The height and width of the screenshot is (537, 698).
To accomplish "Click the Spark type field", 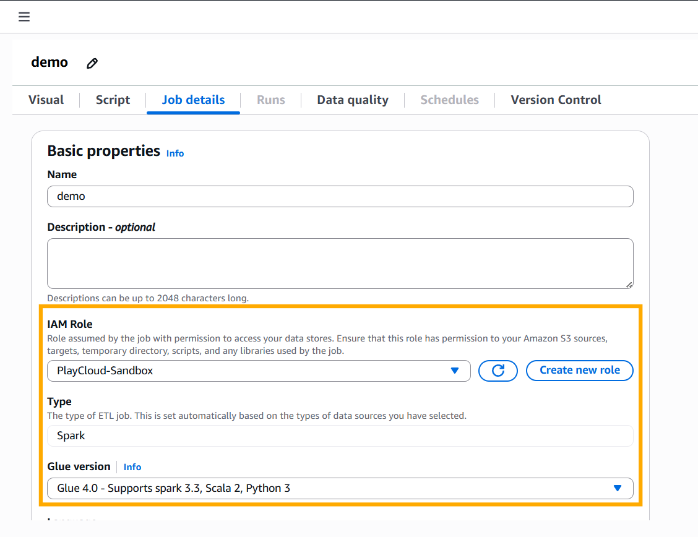I will pos(340,436).
